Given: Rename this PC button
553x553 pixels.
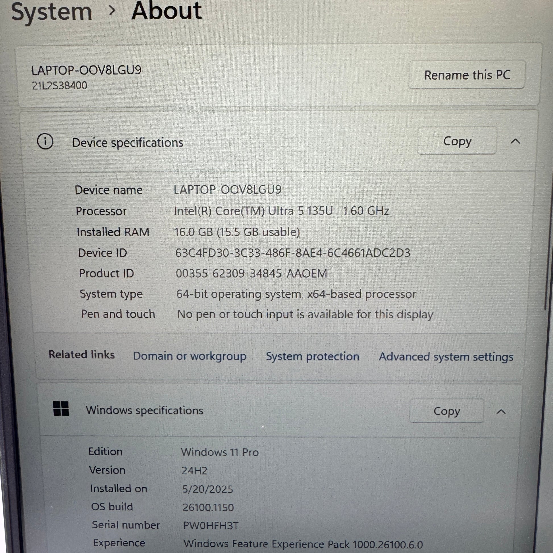Looking at the screenshot, I should tap(467, 75).
